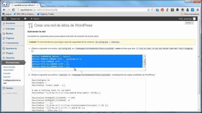Open the Chrome menu hamburger icon
Screen dimensions: 202x113
coord(198,10)
